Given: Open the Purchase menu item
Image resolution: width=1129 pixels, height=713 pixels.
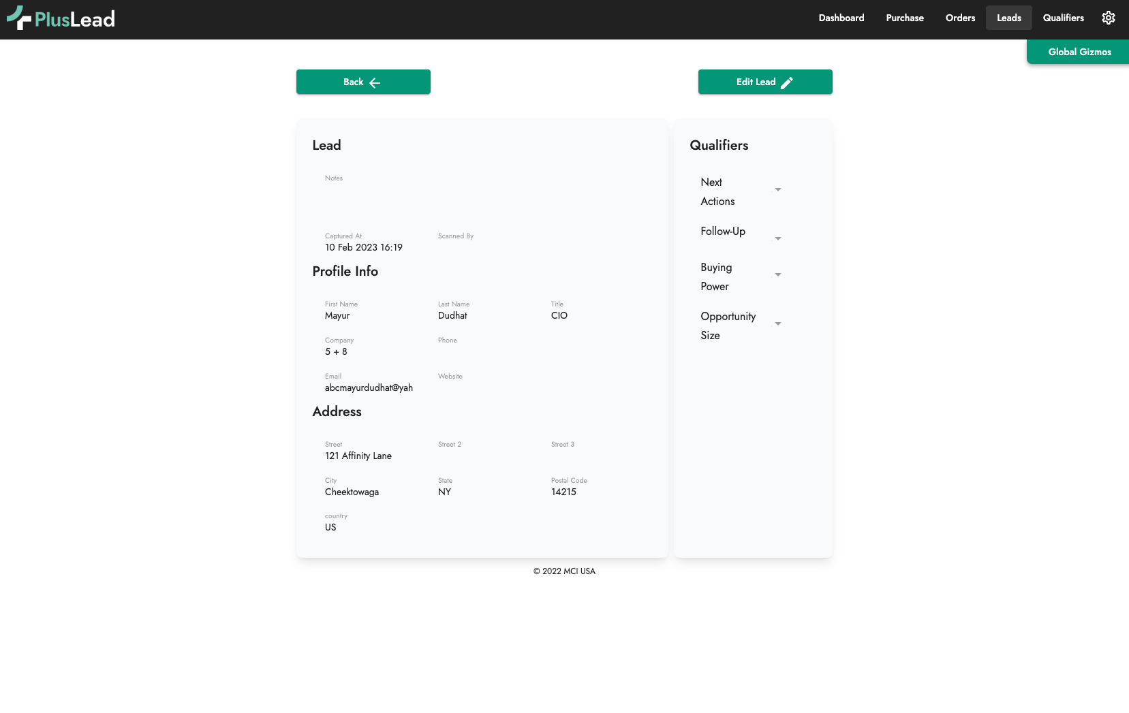Looking at the screenshot, I should coord(904,18).
